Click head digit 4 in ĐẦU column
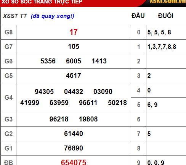The image size is (186, 165). click(139, 90)
